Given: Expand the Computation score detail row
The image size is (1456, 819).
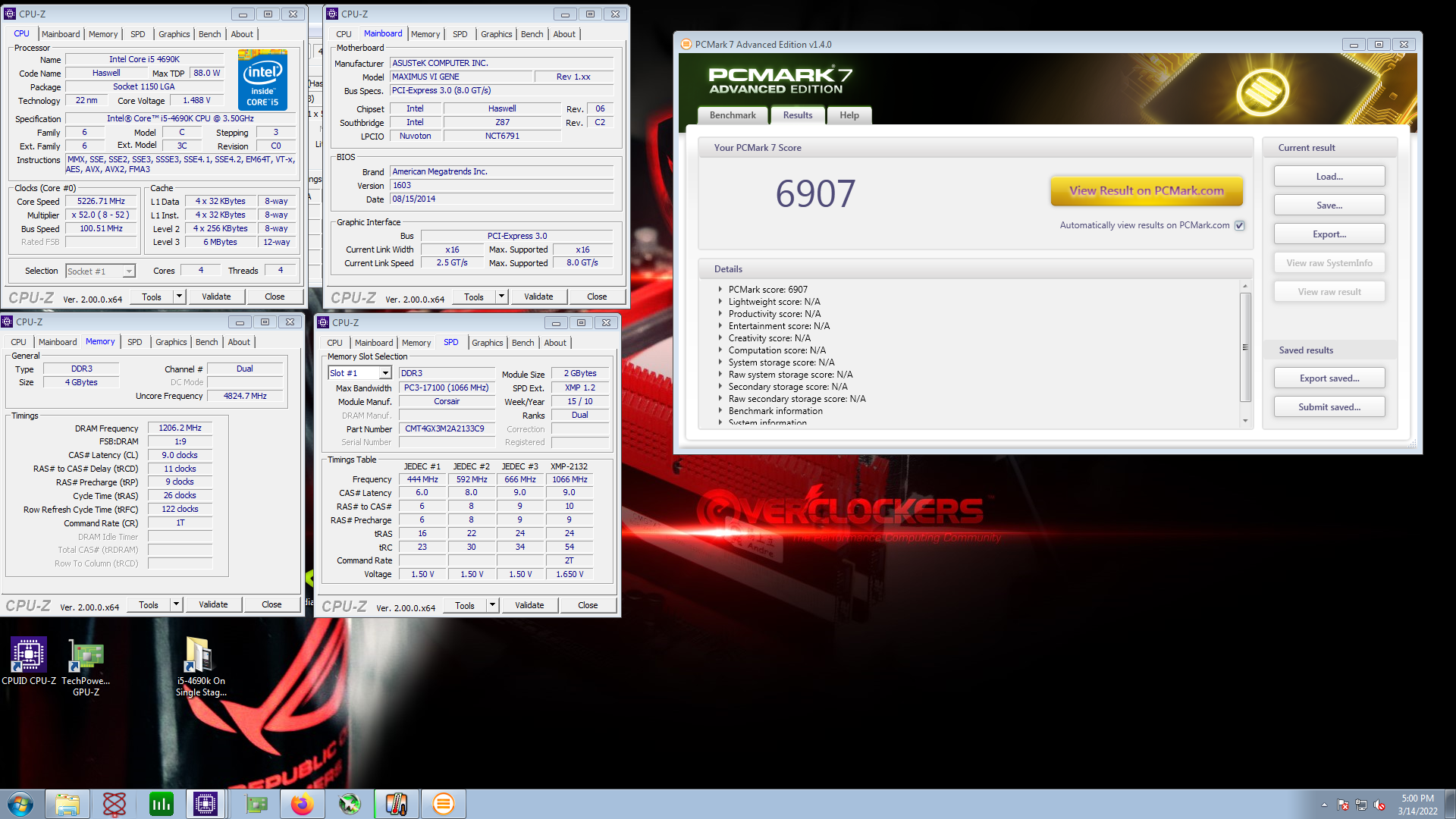Looking at the screenshot, I should click(x=720, y=350).
